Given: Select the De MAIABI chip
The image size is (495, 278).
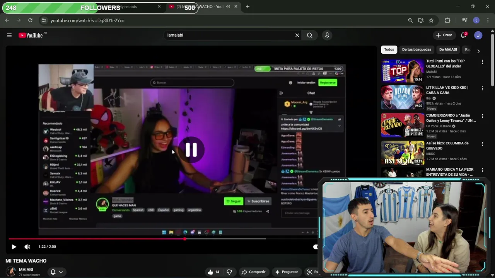Looking at the screenshot, I should [x=448, y=49].
